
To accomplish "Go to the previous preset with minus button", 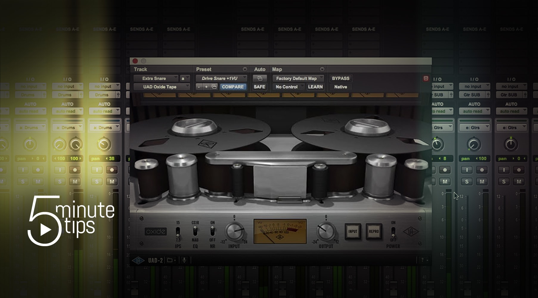I will click(x=199, y=87).
